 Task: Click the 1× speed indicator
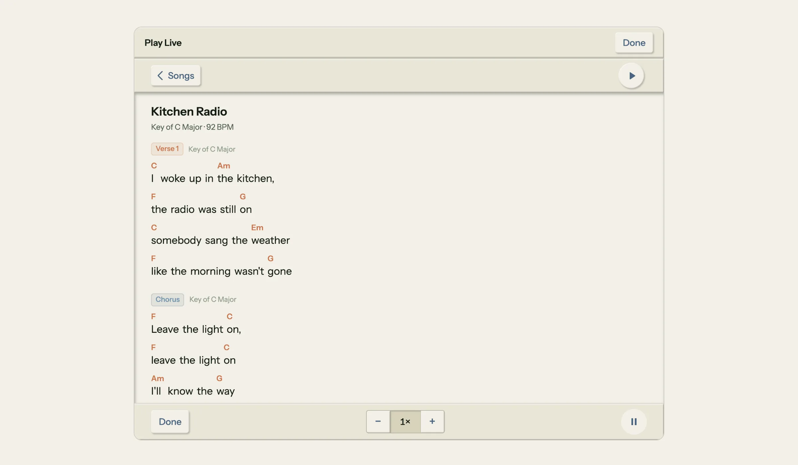405,421
